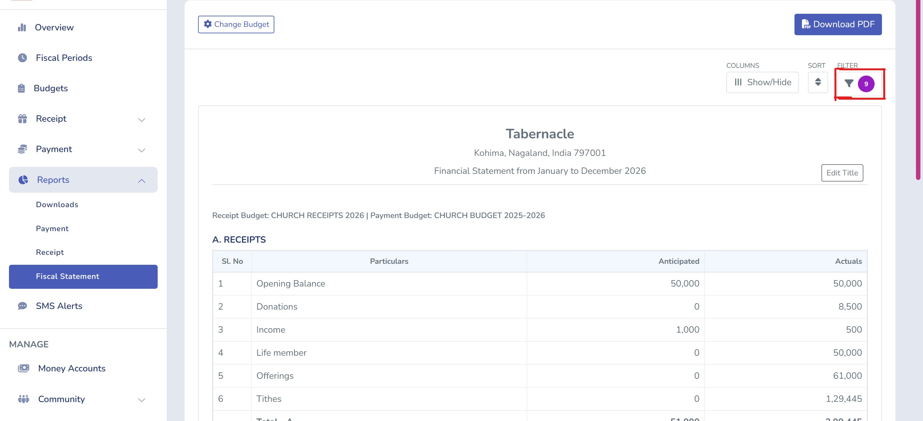Click the filter funnel icon
The height and width of the screenshot is (421, 923).
[x=848, y=84]
